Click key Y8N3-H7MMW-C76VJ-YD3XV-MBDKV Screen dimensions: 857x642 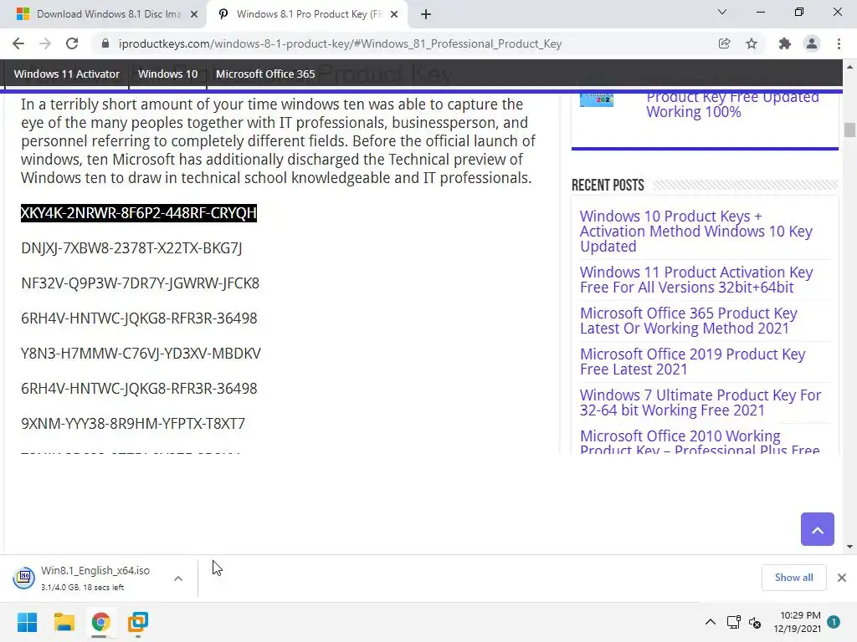click(x=141, y=354)
